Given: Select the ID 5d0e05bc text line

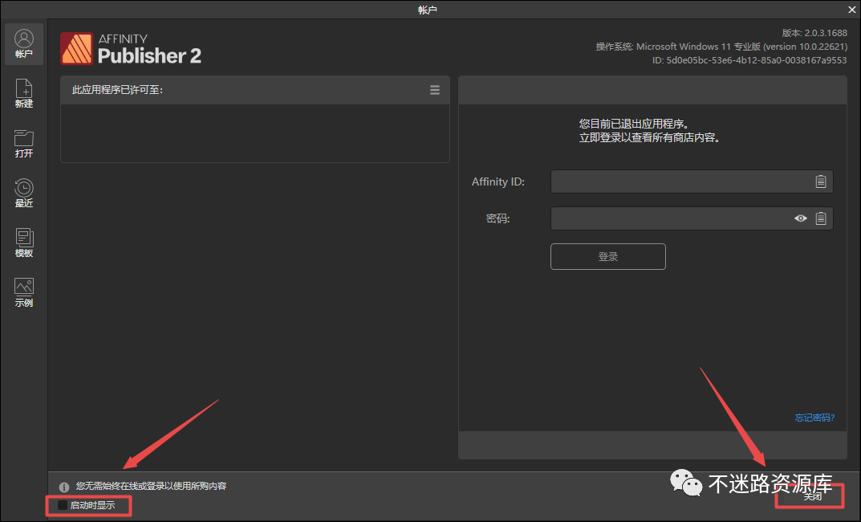Looking at the screenshot, I should point(749,60).
